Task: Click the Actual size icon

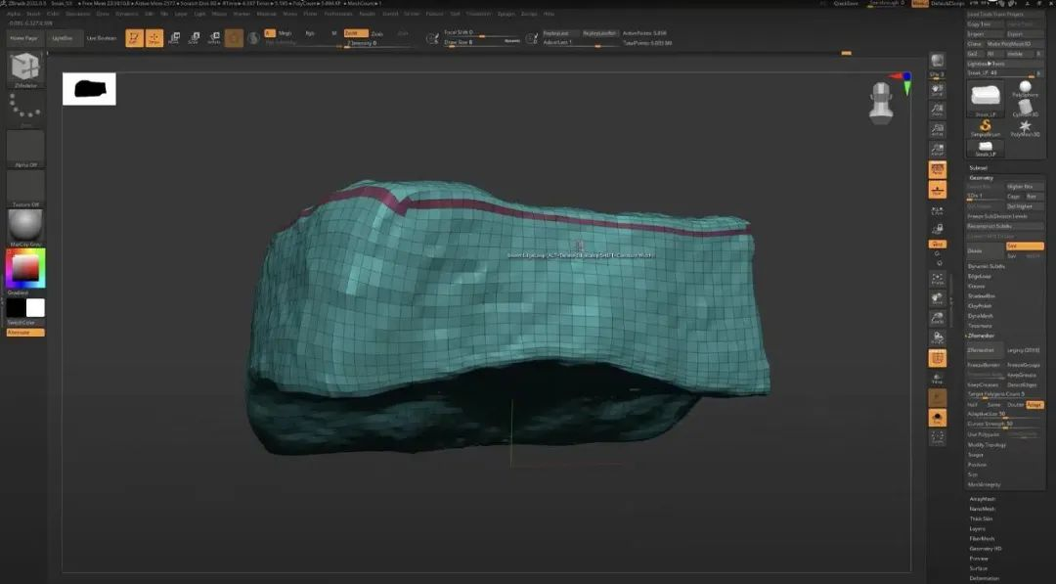Action: 937,130
